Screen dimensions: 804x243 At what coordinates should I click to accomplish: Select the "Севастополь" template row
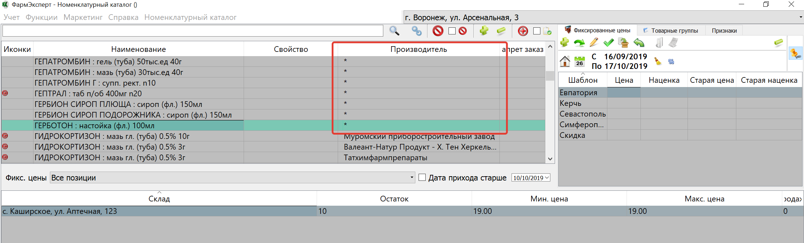pyautogui.click(x=582, y=114)
